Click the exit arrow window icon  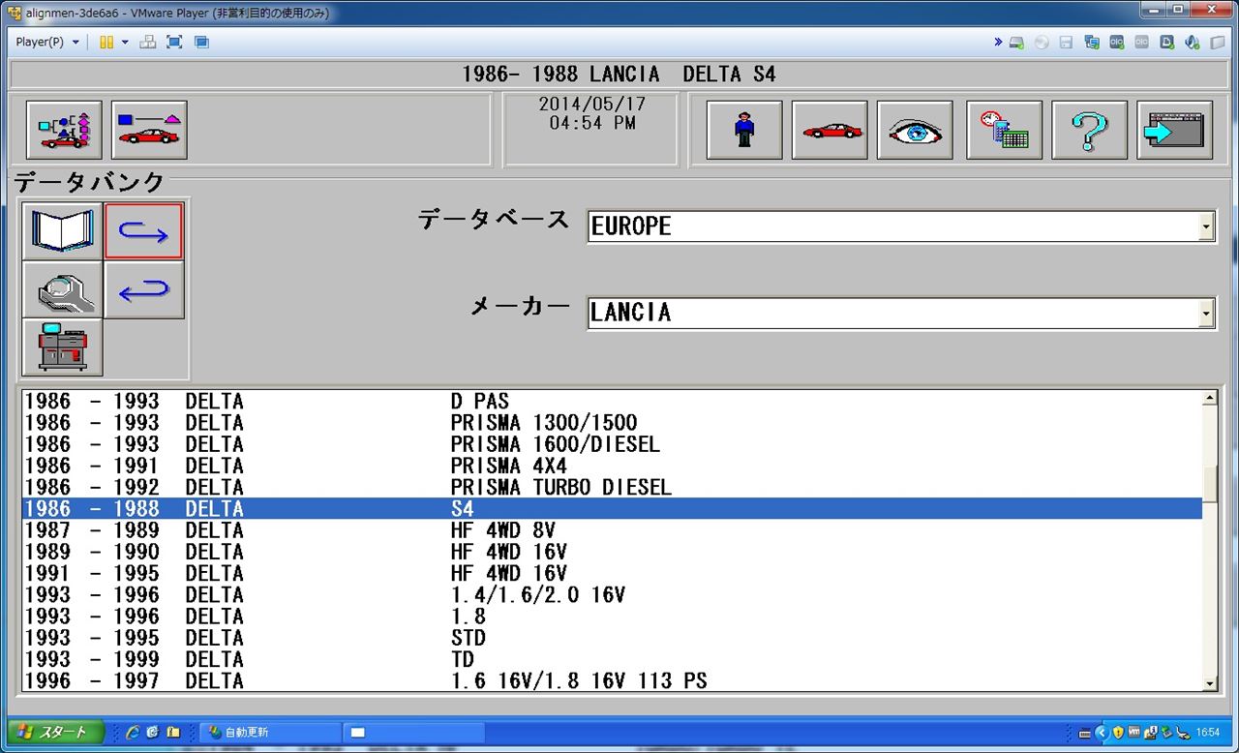(x=1174, y=130)
